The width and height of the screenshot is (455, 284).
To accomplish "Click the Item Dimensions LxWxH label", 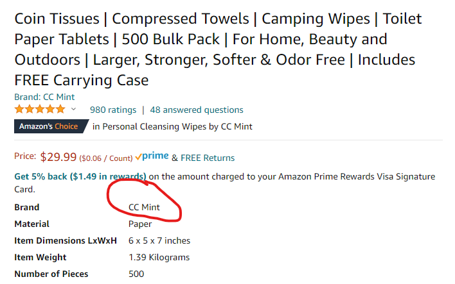I will click(x=66, y=240).
